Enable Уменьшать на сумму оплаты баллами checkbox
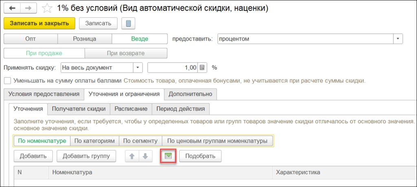Image resolution: width=417 pixels, height=187 pixels. pos(7,80)
